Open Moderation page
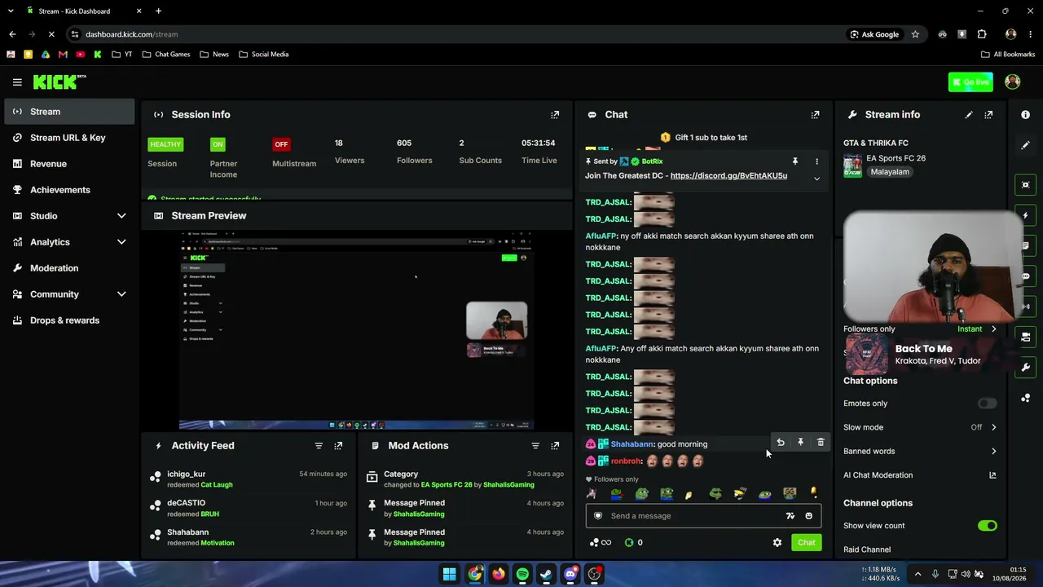 tap(68, 268)
